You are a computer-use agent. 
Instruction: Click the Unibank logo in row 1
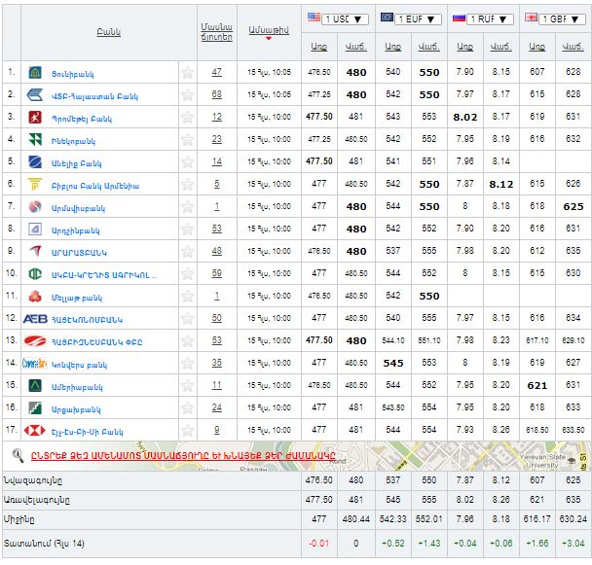(34, 72)
